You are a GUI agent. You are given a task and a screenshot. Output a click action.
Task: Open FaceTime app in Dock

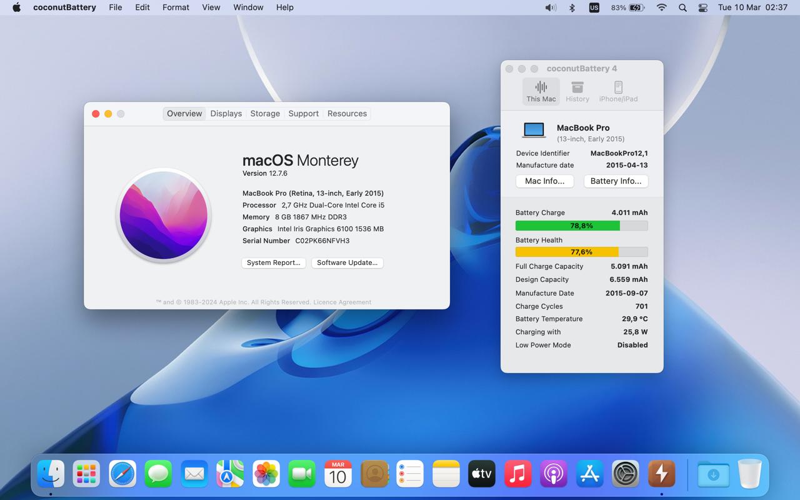302,474
